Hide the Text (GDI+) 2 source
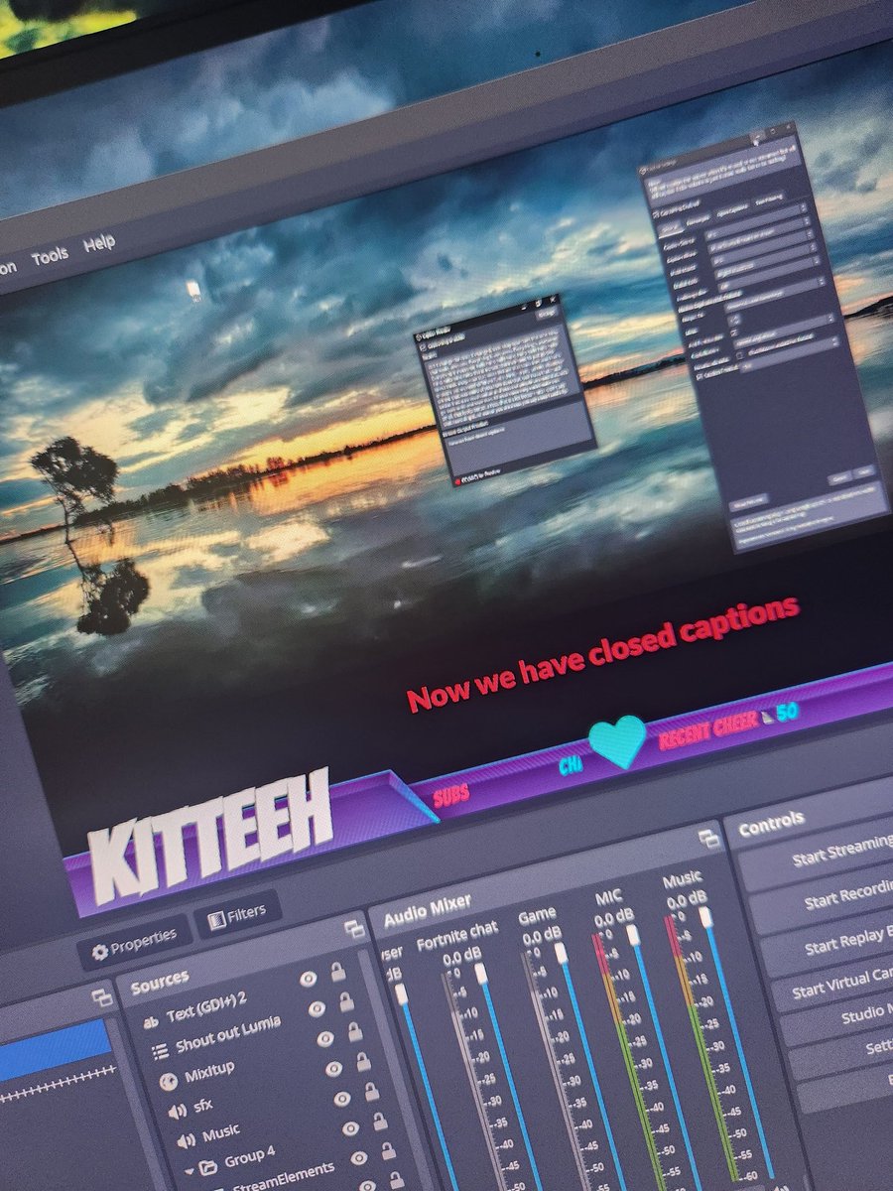Viewport: 893px width, 1191px height. pyautogui.click(x=309, y=980)
